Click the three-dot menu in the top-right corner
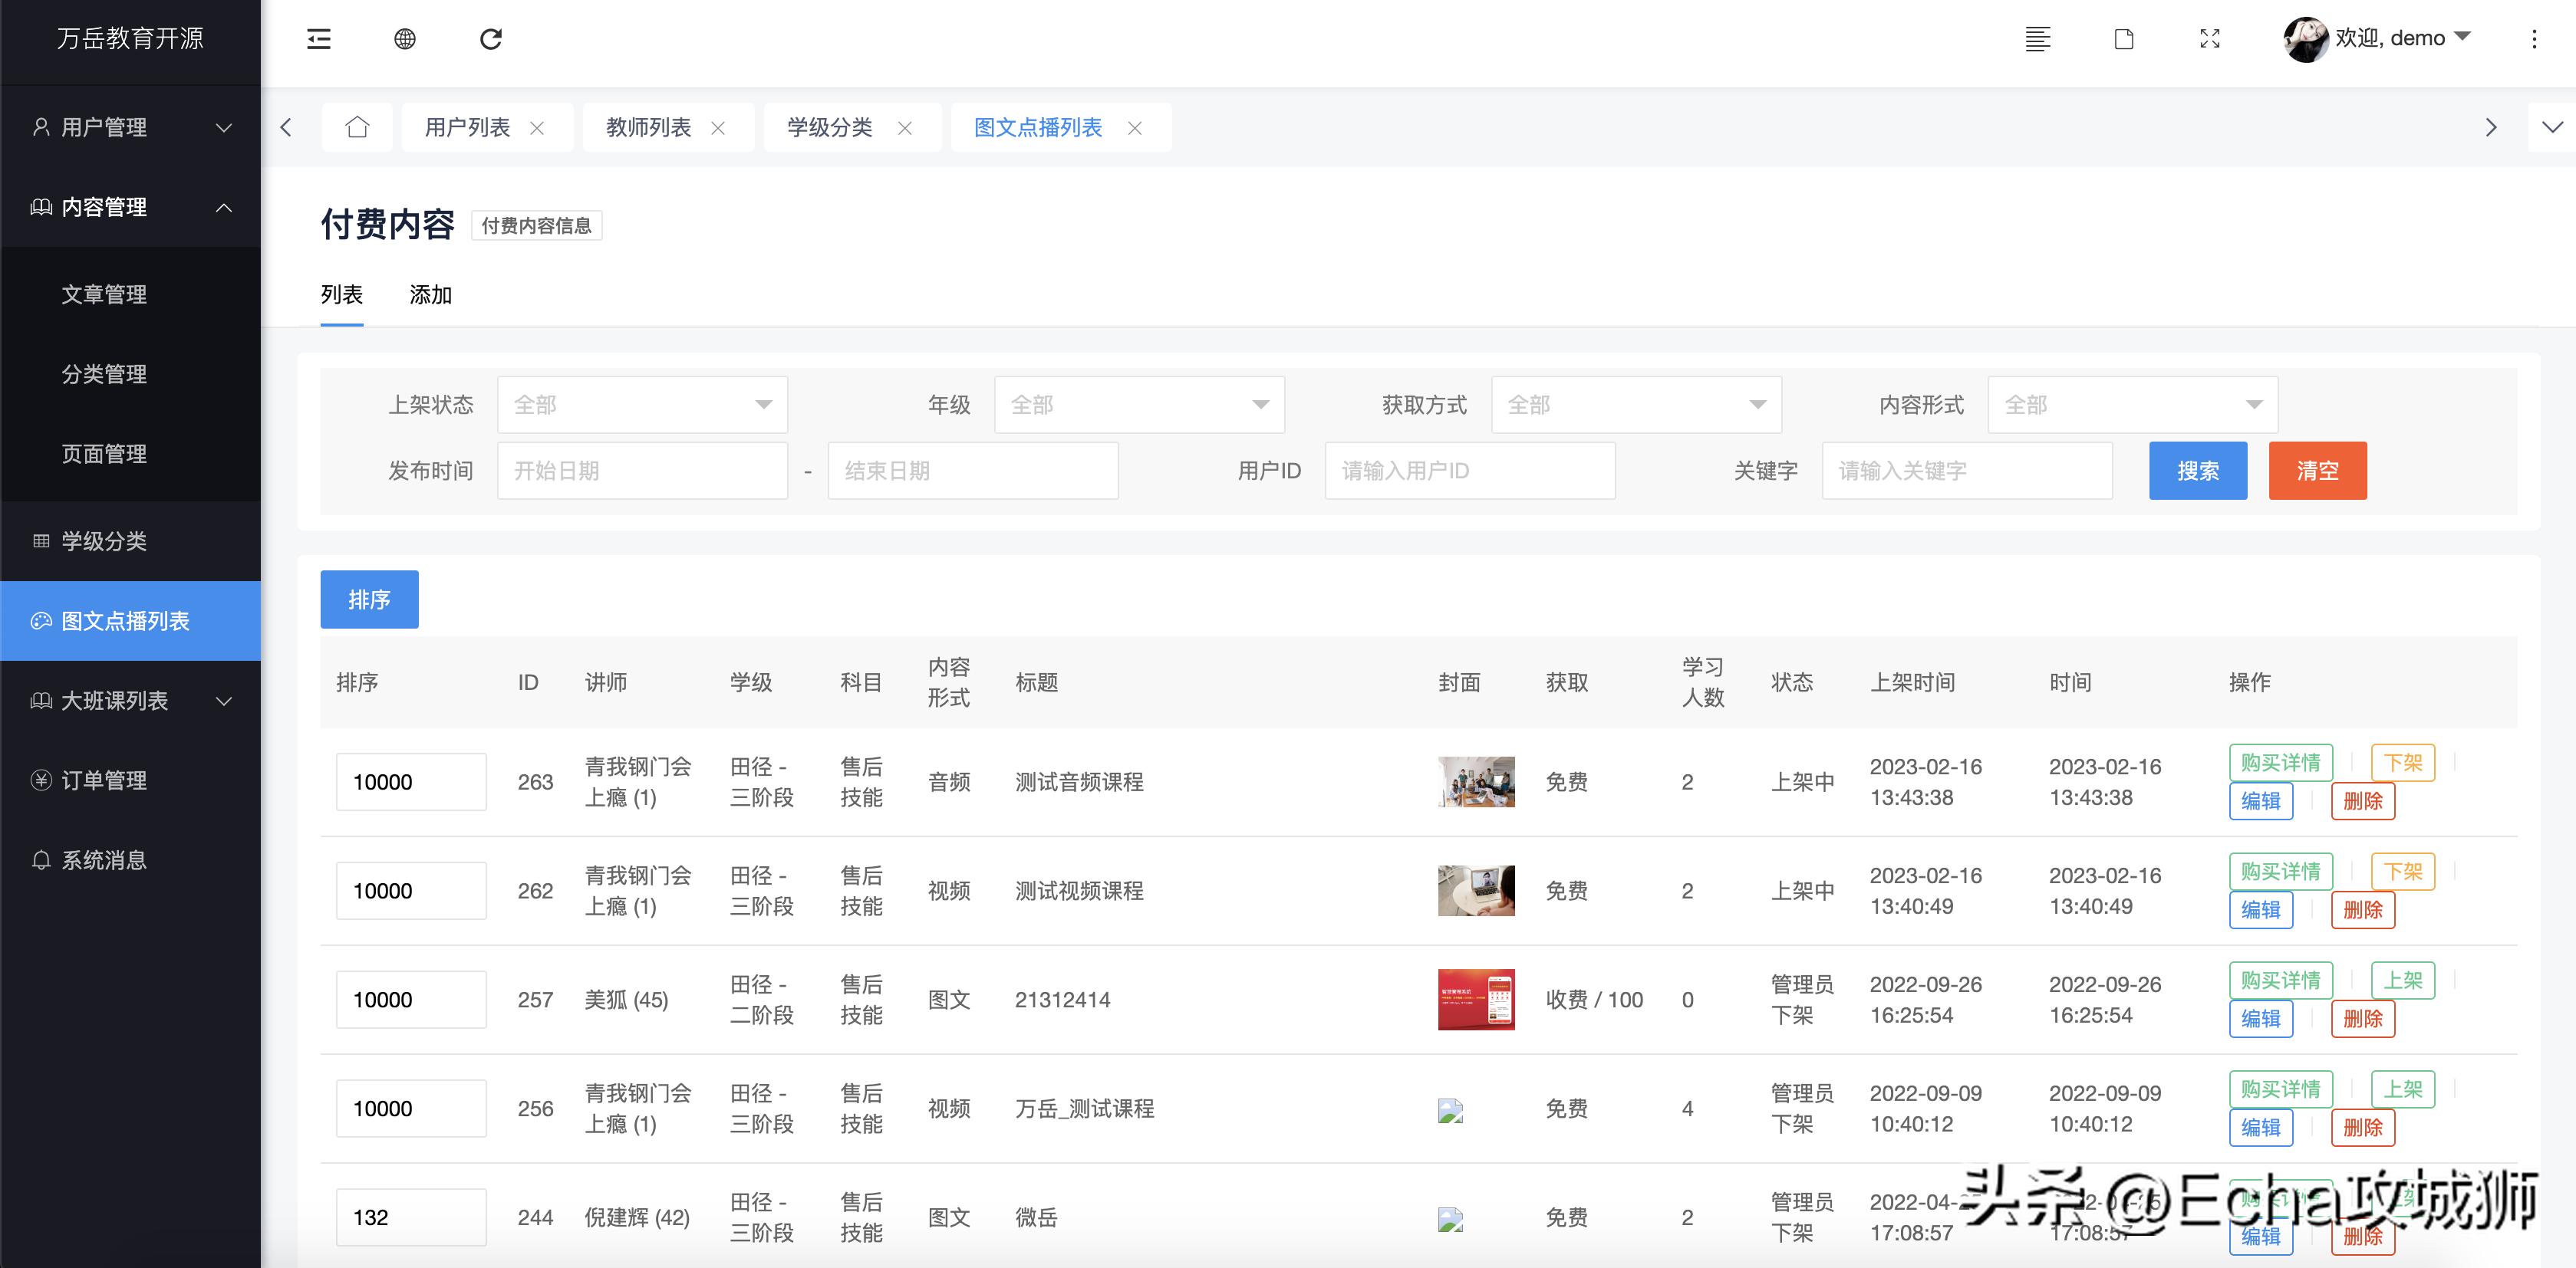The image size is (2576, 1268). tap(2534, 39)
